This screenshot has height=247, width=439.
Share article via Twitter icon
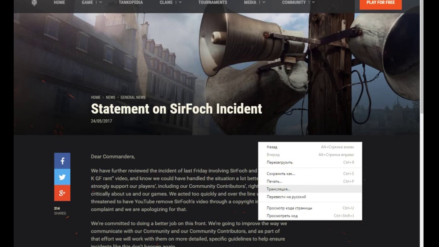[x=62, y=177]
